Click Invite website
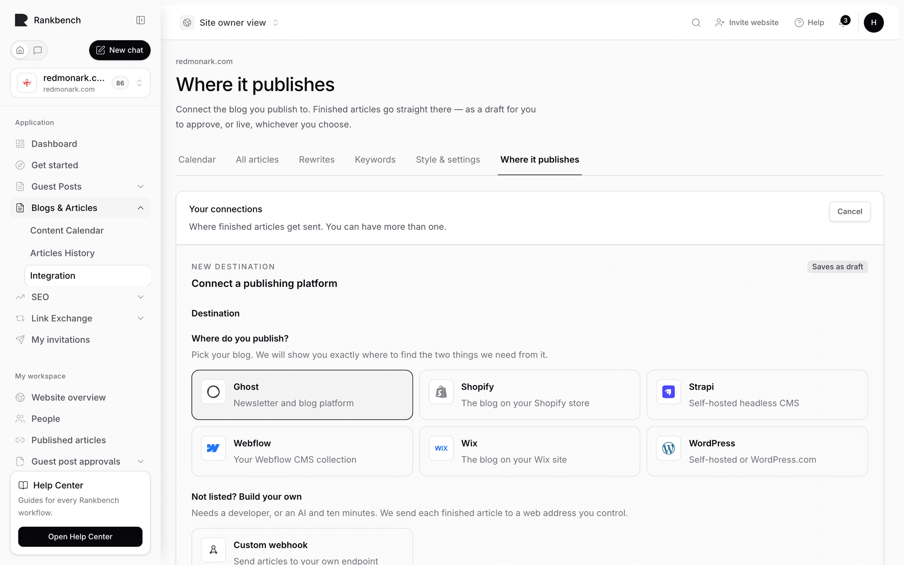This screenshot has height=565, width=904. (x=747, y=23)
